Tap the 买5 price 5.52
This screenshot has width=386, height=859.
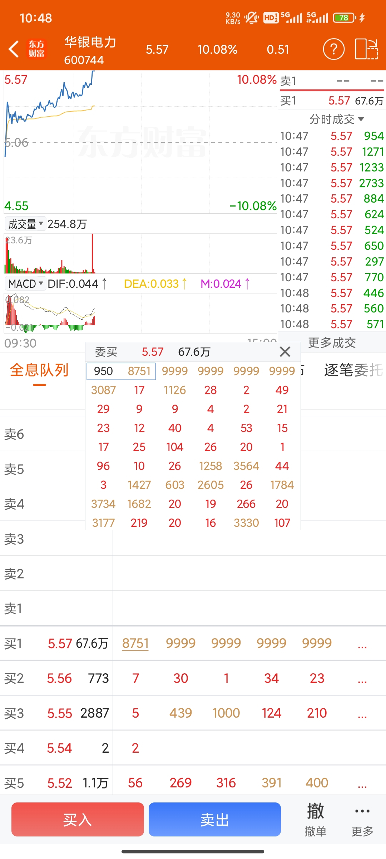click(x=60, y=783)
